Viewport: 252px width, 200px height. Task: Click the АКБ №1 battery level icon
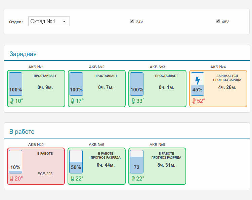pos(15,84)
